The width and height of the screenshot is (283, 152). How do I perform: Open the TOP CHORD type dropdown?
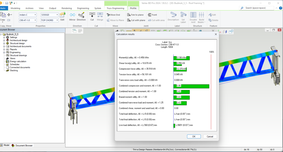(57, 20)
